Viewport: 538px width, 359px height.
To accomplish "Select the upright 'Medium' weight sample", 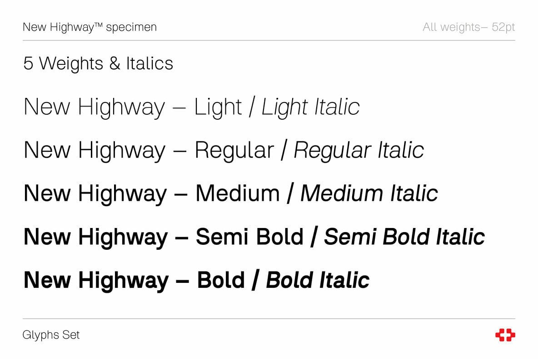I will pos(237,194).
